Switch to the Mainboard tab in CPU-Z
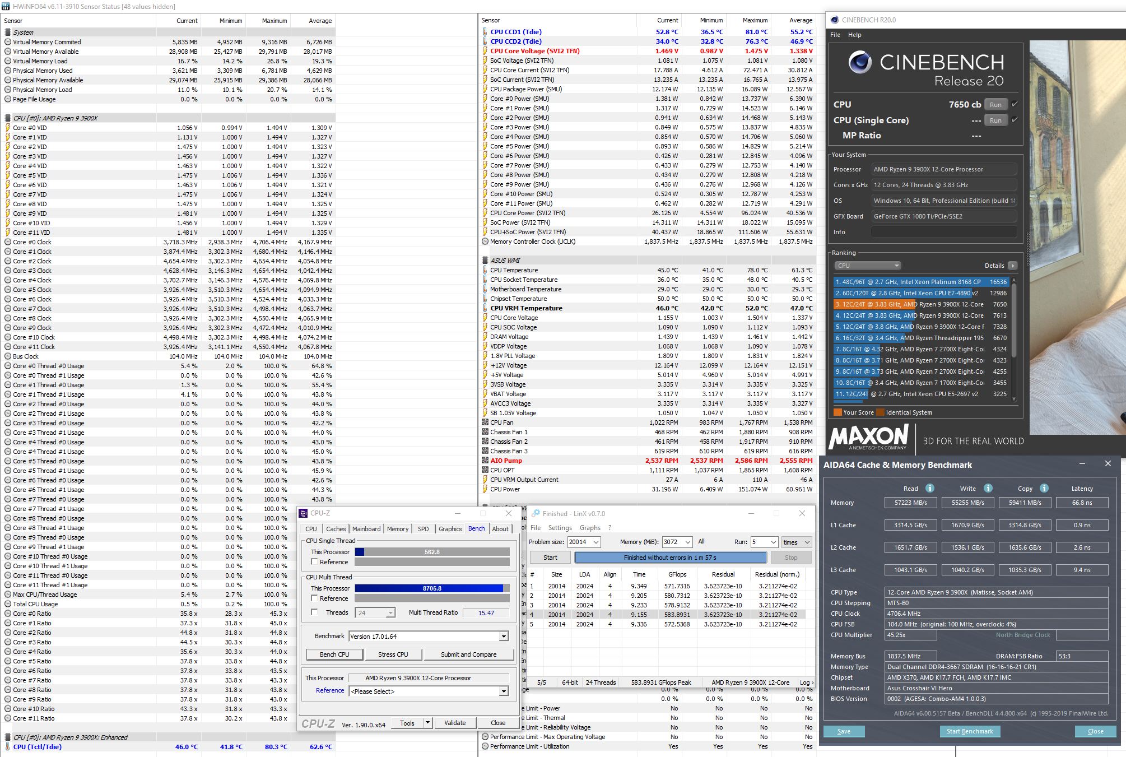The height and width of the screenshot is (757, 1126). pyautogui.click(x=366, y=529)
